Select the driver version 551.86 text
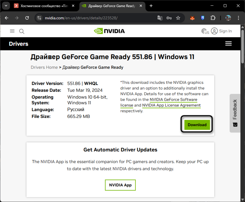This screenshot has height=202, width=245. coord(74,84)
